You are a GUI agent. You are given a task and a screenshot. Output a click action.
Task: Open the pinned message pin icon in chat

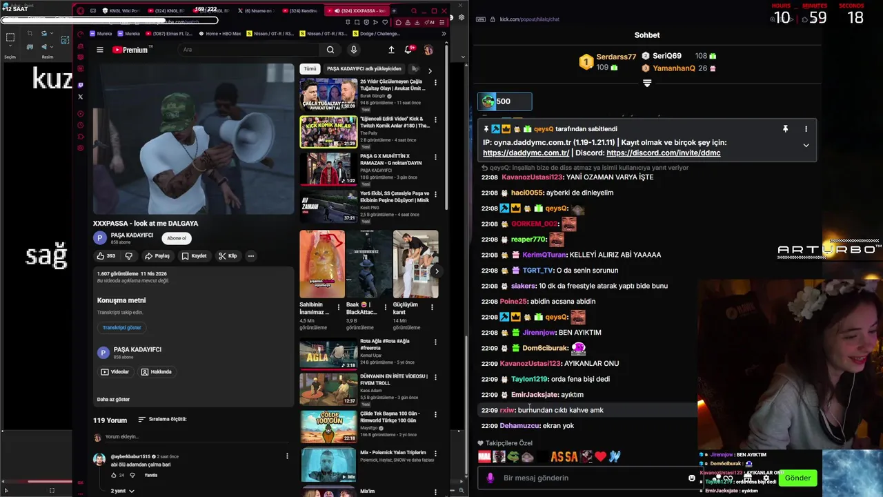[x=785, y=129]
